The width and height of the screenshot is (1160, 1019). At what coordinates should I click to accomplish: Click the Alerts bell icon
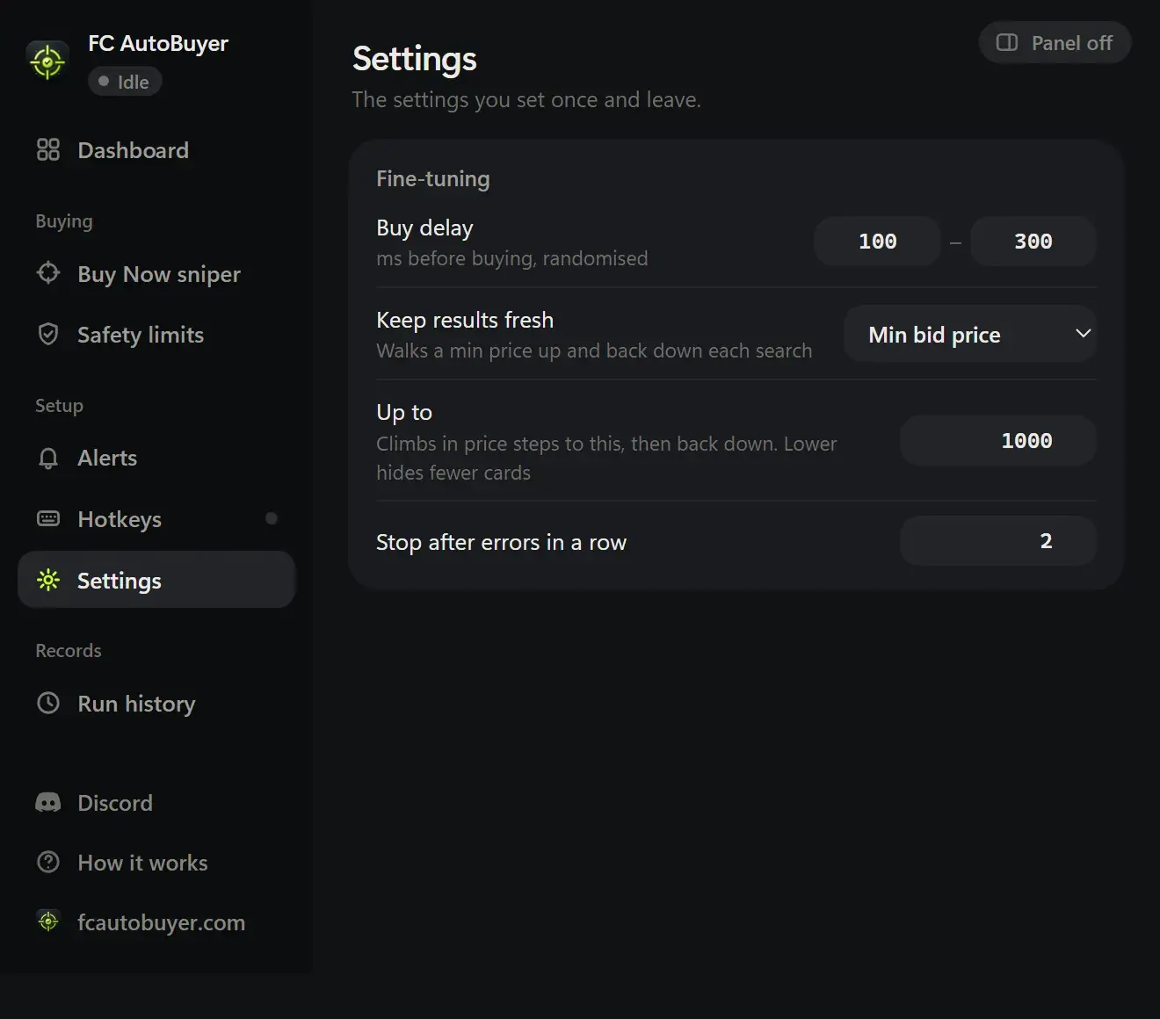(48, 458)
